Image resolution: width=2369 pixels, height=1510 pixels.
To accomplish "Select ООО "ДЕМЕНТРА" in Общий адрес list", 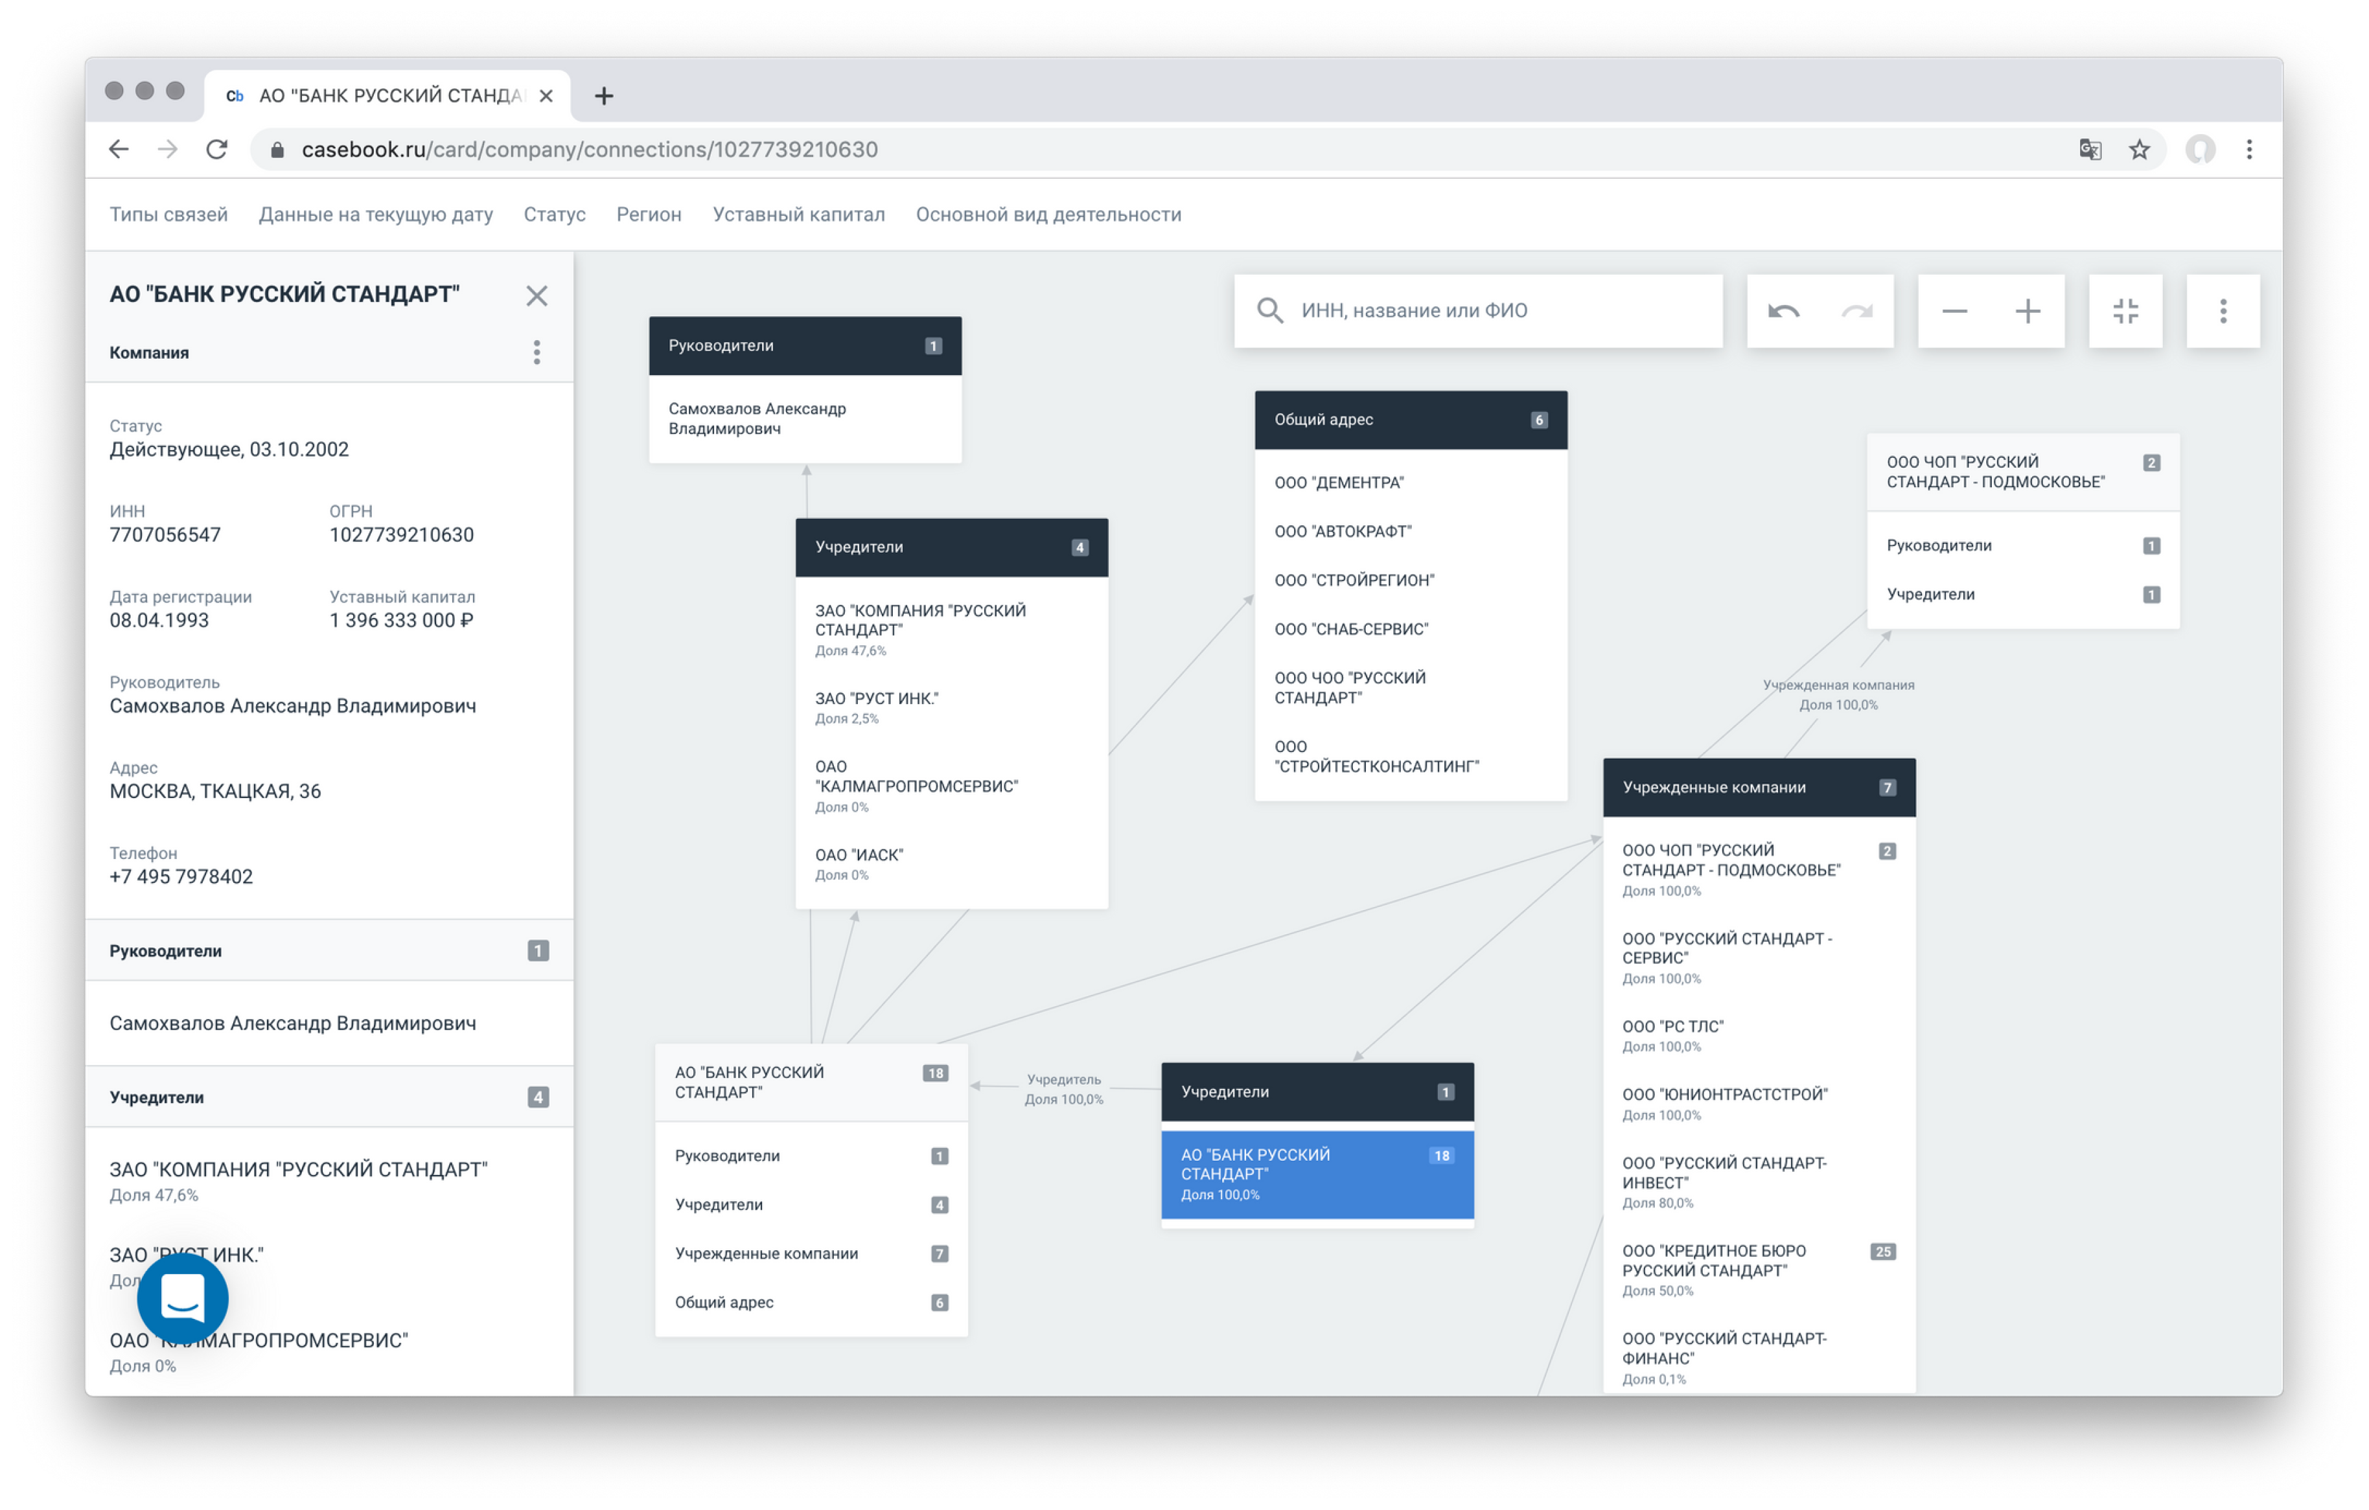I will pos(1339,483).
